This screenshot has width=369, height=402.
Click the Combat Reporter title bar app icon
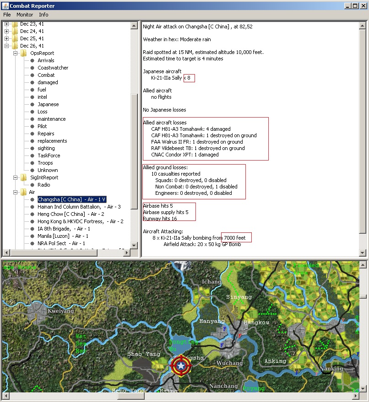(5, 5)
